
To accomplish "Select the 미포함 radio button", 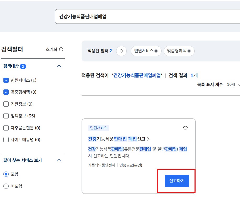I will (6, 186).
